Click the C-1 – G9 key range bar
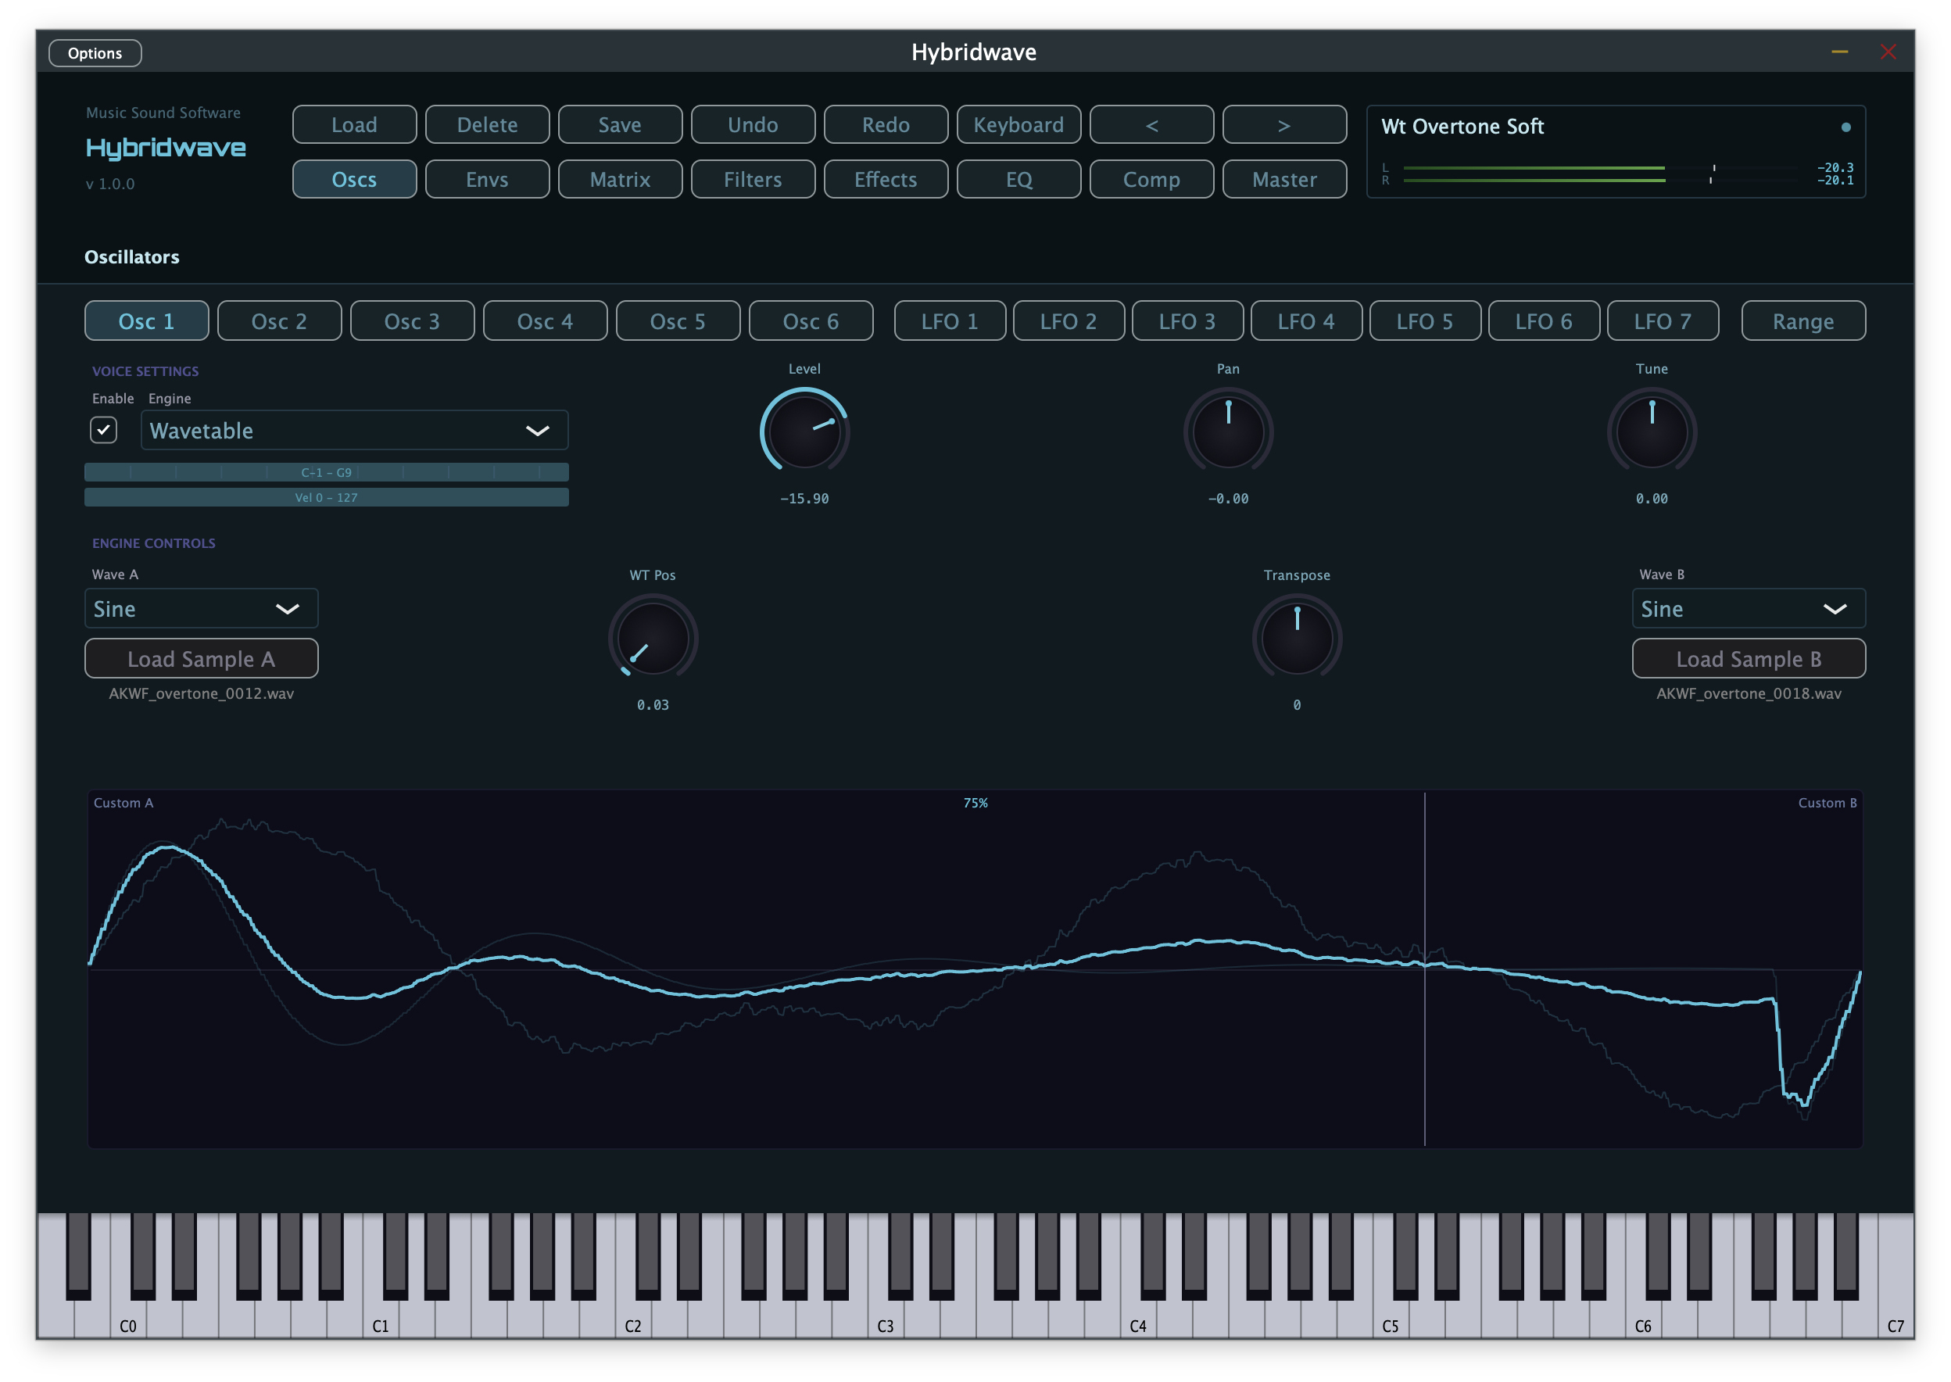The width and height of the screenshot is (1951, 1382). click(x=326, y=472)
